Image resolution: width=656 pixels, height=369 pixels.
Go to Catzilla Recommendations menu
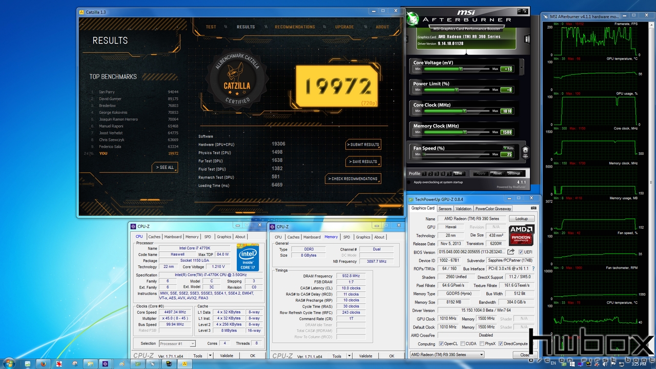pyautogui.click(x=295, y=27)
